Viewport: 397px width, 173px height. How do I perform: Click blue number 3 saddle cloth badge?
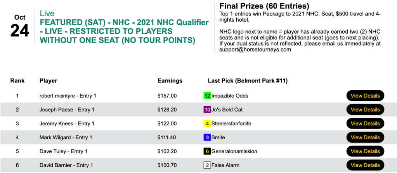[207, 137]
